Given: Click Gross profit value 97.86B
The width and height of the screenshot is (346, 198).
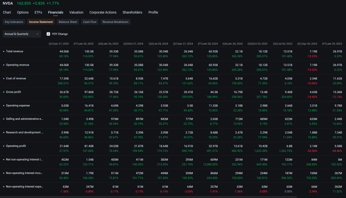Looking at the screenshot, I should coord(89,92).
